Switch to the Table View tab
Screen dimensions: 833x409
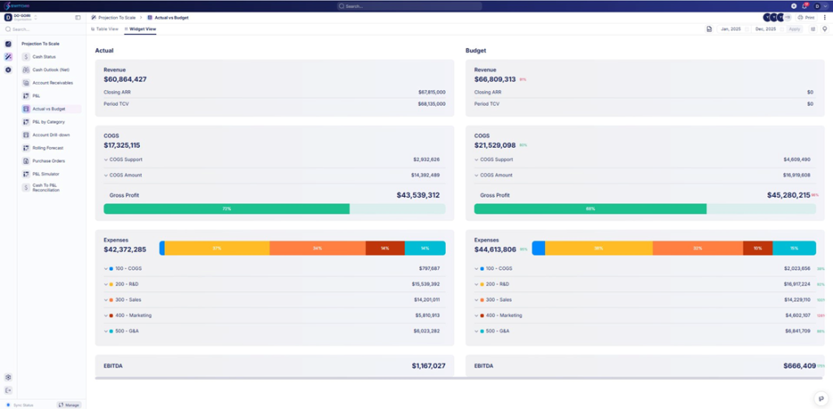pyautogui.click(x=105, y=29)
